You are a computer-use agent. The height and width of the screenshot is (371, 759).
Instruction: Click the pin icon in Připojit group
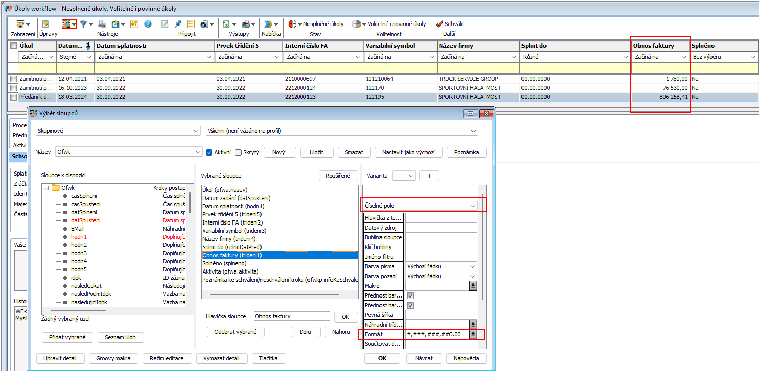tap(178, 24)
